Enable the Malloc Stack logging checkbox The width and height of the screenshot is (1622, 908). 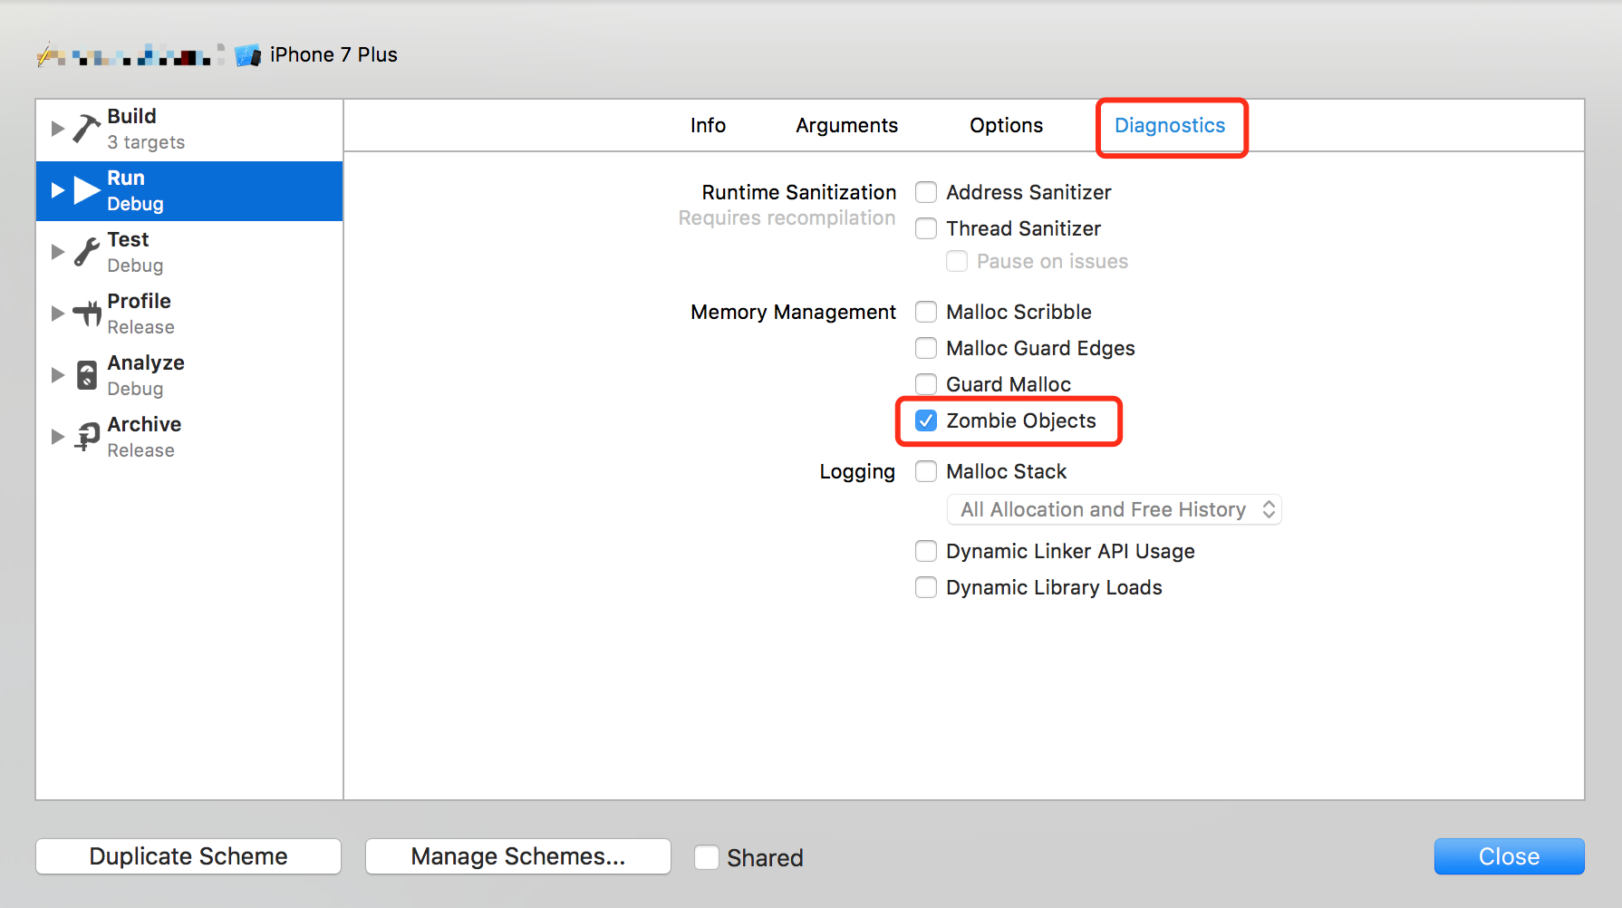coord(926,471)
